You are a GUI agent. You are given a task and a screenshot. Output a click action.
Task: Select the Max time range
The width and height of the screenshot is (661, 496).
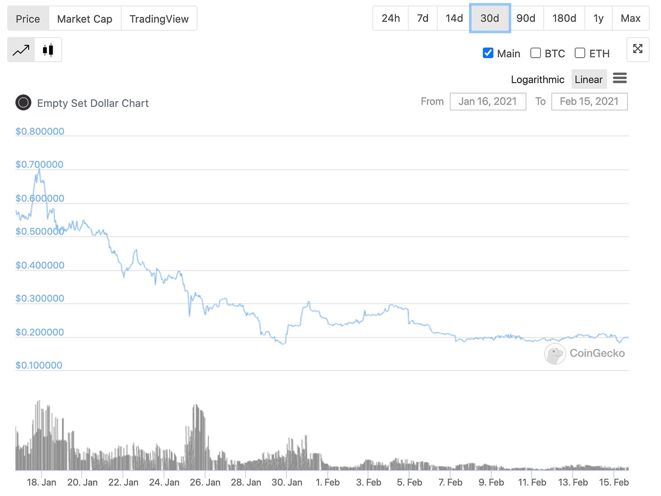pyautogui.click(x=631, y=18)
